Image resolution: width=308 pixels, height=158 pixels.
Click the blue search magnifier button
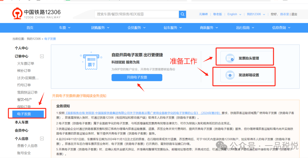[183, 14]
